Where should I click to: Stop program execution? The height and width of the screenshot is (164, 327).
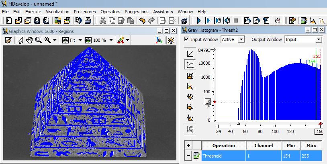pos(236,20)
